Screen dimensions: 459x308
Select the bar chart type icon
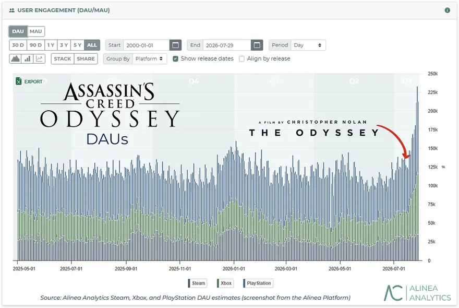click(27, 58)
